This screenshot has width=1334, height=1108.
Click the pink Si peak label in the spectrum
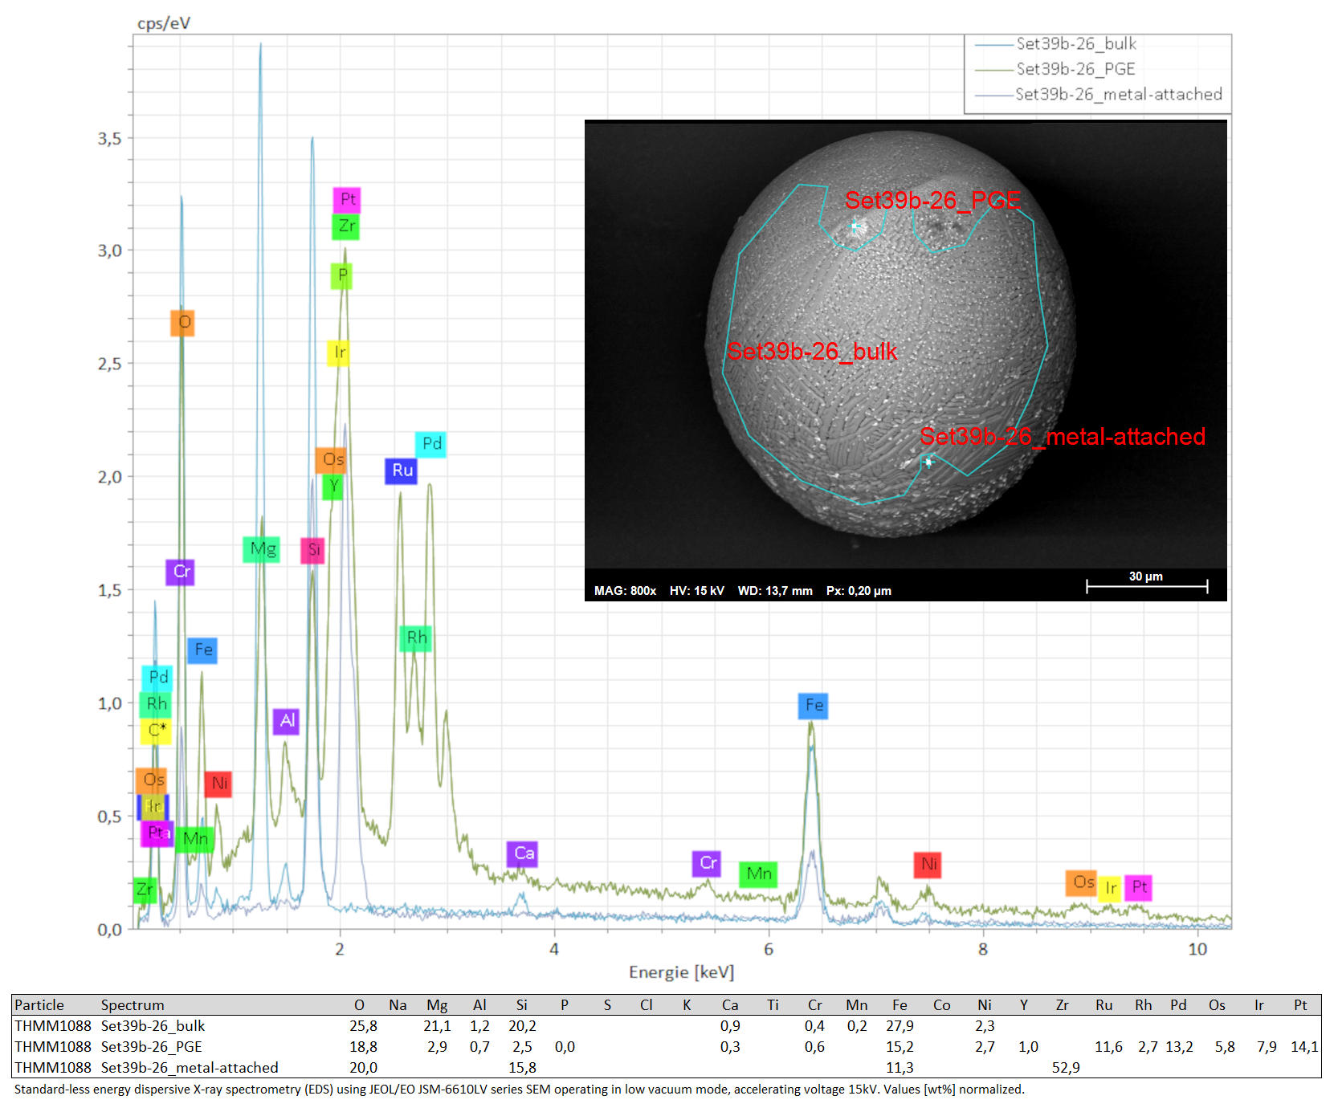[313, 550]
